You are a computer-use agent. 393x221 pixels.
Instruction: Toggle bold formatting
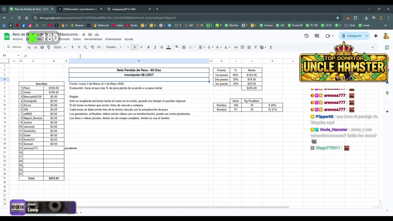pyautogui.click(x=149, y=47)
